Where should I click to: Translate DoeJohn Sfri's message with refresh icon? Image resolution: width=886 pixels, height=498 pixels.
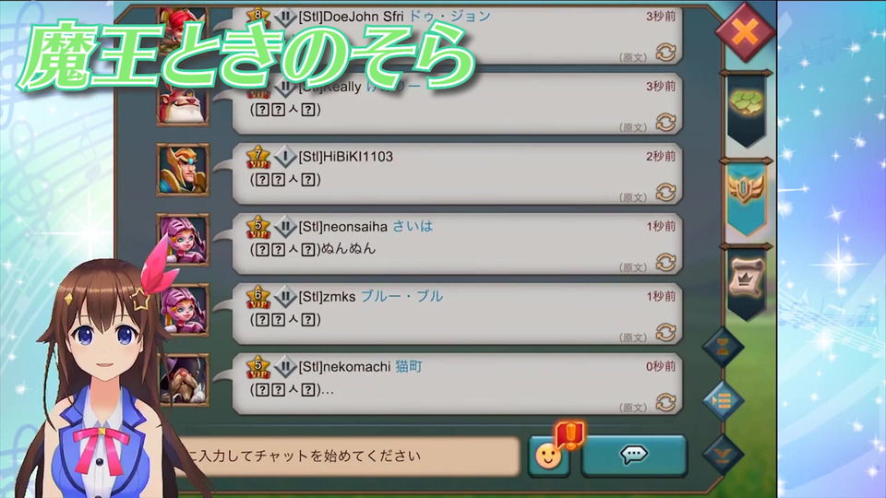(x=665, y=53)
